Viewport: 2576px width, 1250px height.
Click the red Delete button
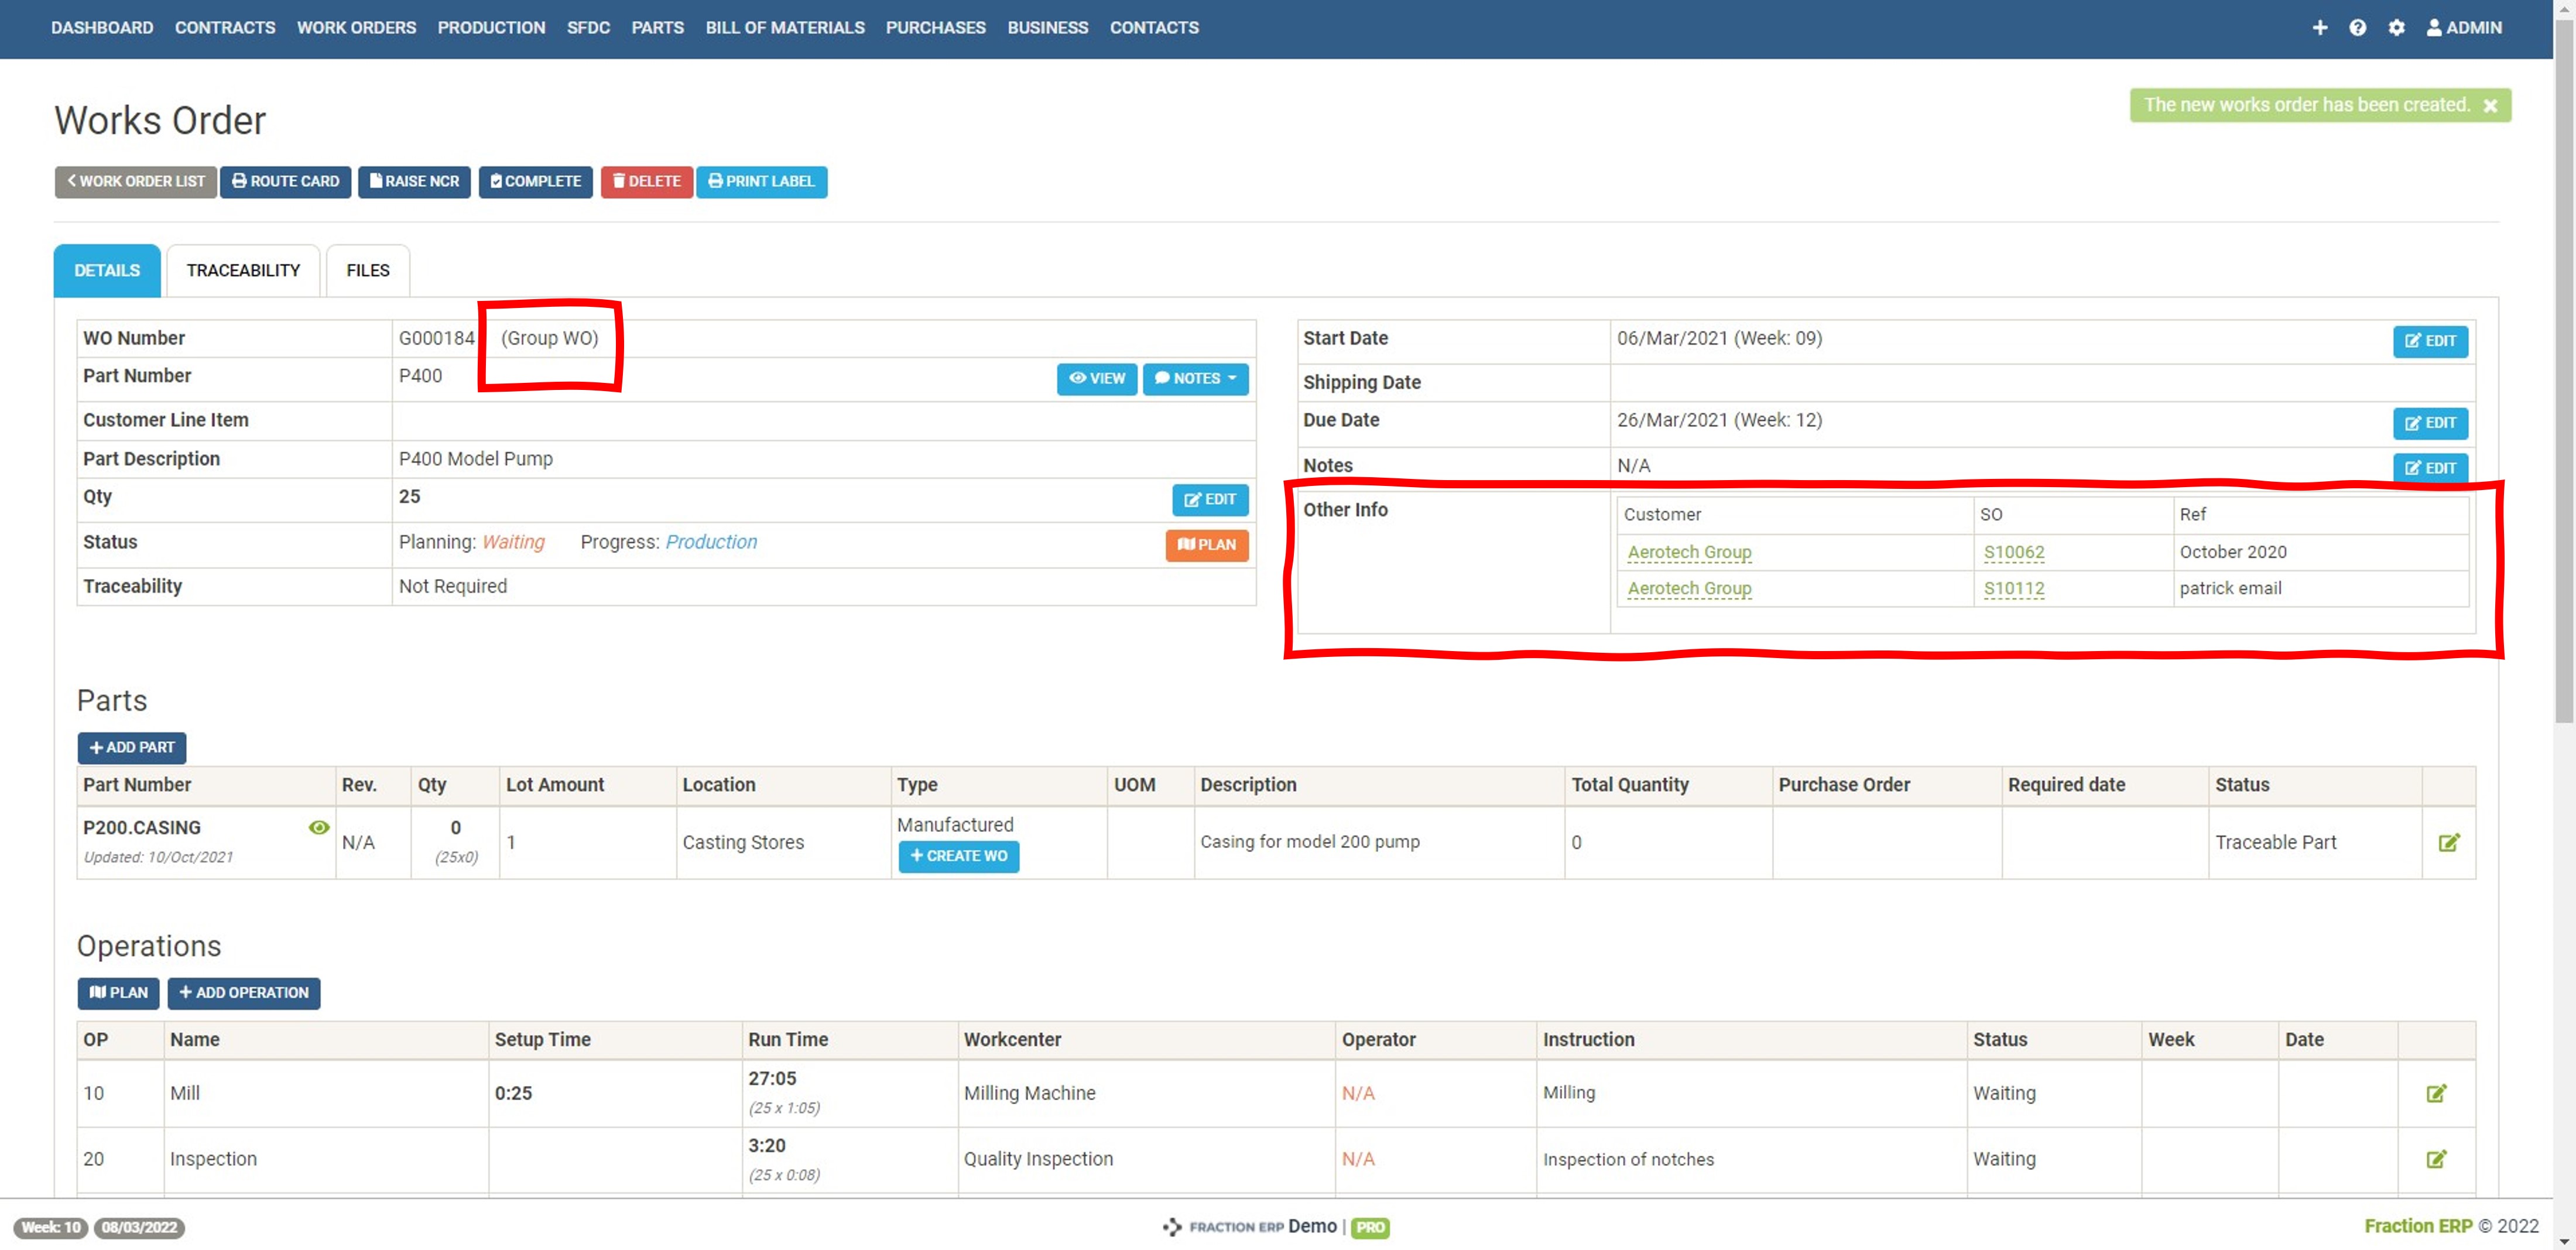point(646,181)
